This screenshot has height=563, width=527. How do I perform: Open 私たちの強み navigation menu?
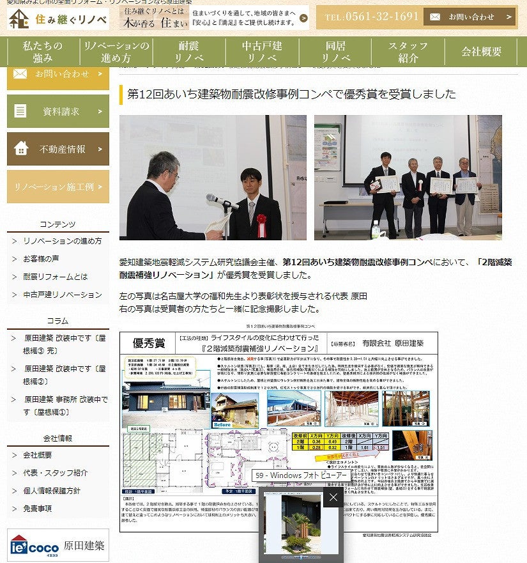tap(43, 52)
